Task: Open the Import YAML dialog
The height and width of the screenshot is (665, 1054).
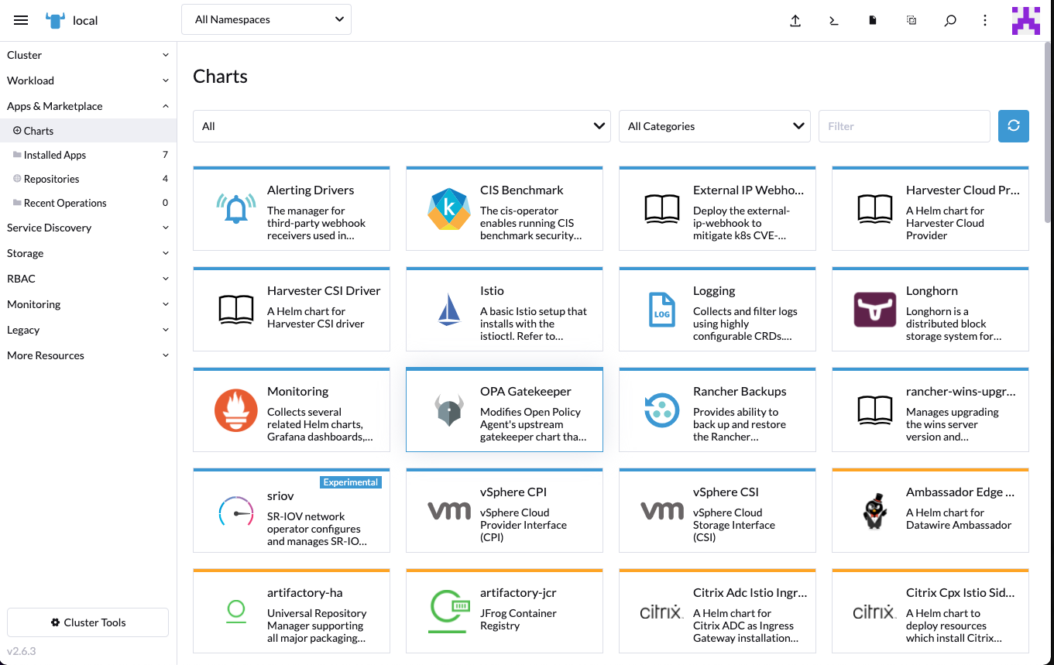Action: click(795, 20)
